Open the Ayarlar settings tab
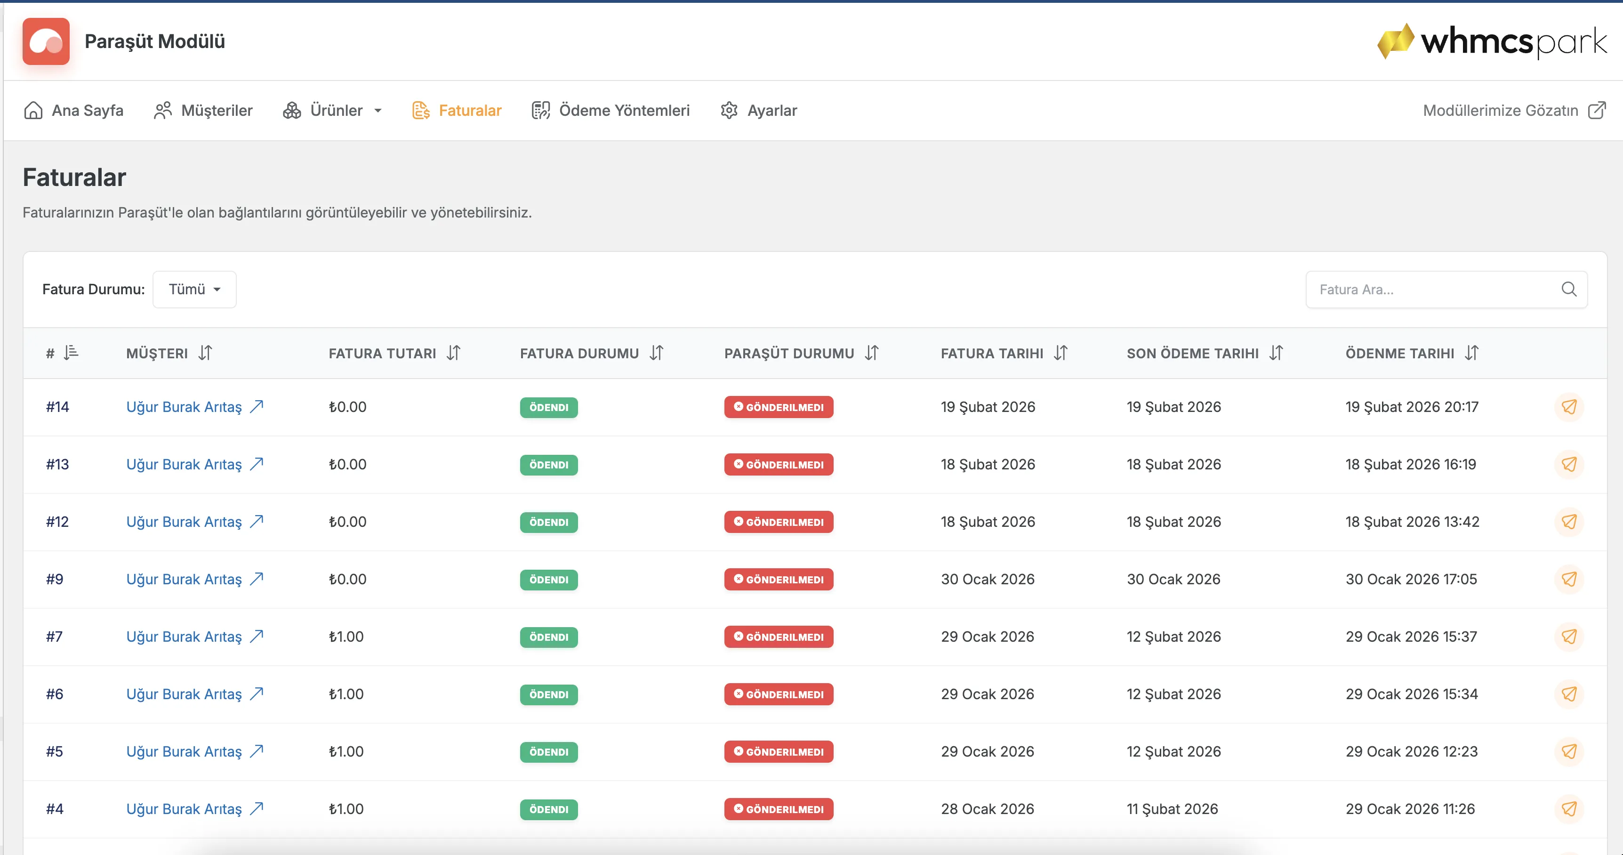Screen dimensions: 1623x855 click(759, 111)
